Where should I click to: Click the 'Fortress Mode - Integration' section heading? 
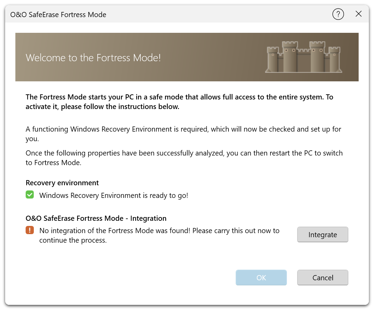[96, 218]
